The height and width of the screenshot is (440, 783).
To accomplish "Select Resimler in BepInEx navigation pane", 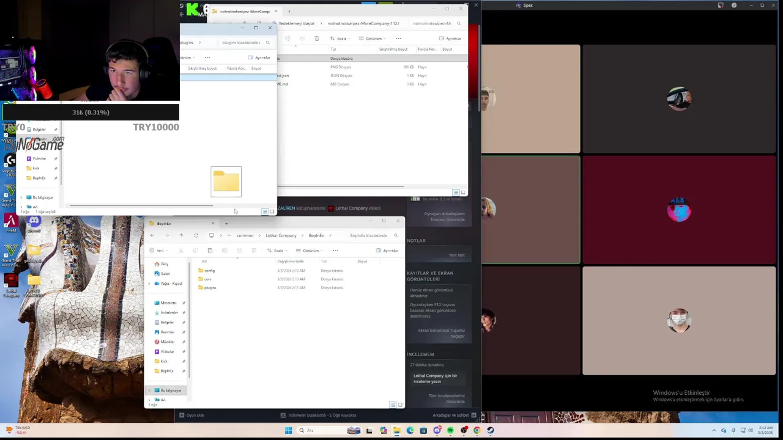I will (x=164, y=332).
